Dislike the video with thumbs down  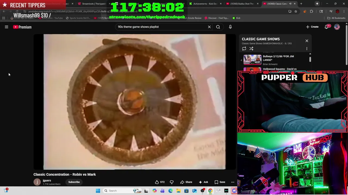point(172,182)
